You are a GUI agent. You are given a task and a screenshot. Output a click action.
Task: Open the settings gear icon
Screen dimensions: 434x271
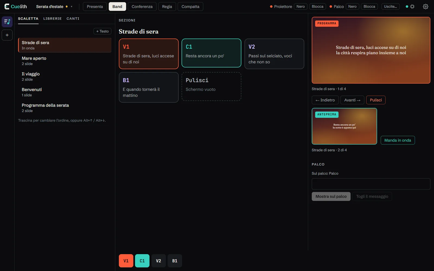pos(426,7)
